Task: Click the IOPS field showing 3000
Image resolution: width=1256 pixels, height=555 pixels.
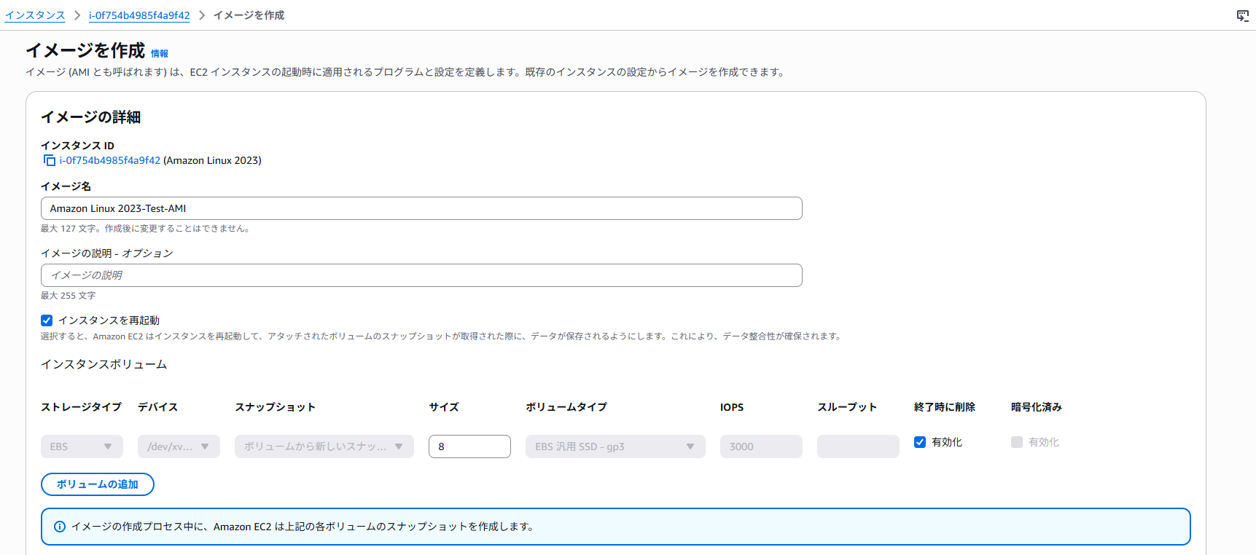Action: [760, 446]
